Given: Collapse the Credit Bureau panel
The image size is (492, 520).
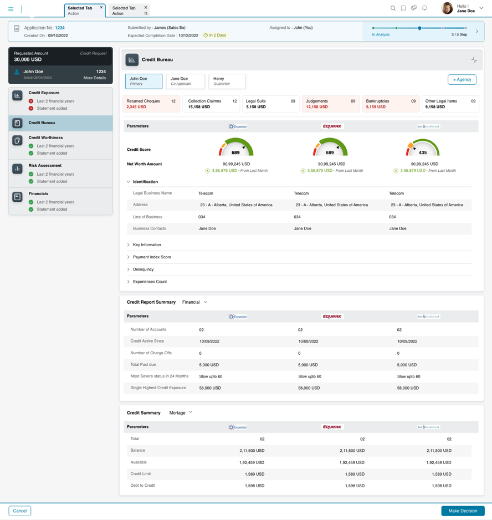Looking at the screenshot, I should pos(474,60).
